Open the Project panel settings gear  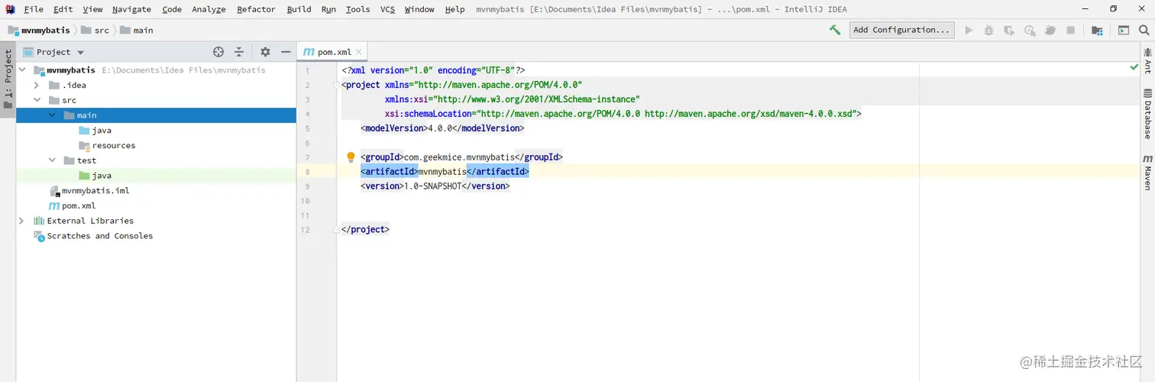click(x=265, y=52)
